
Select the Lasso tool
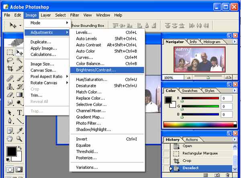[x=10, y=60]
